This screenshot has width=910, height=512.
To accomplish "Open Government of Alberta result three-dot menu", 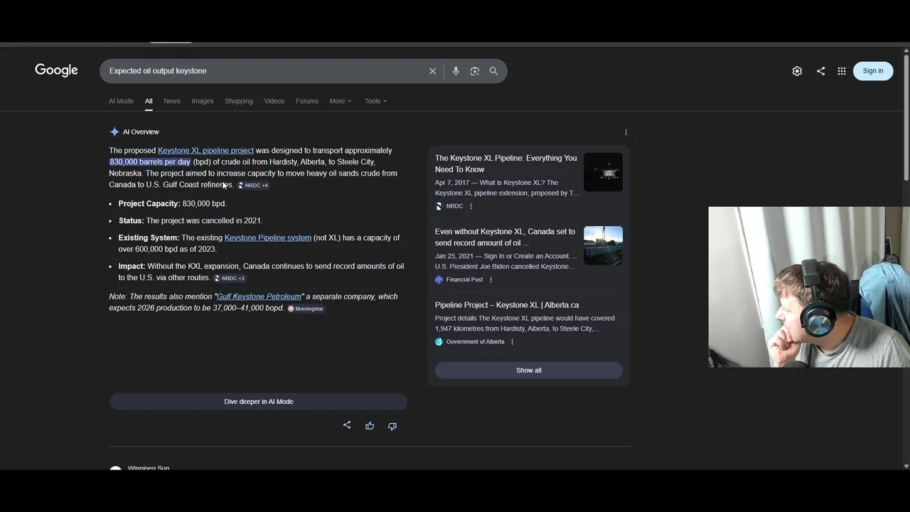I will point(512,342).
